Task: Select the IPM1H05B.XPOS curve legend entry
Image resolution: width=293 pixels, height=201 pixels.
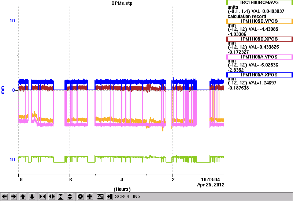Action: 259,39
